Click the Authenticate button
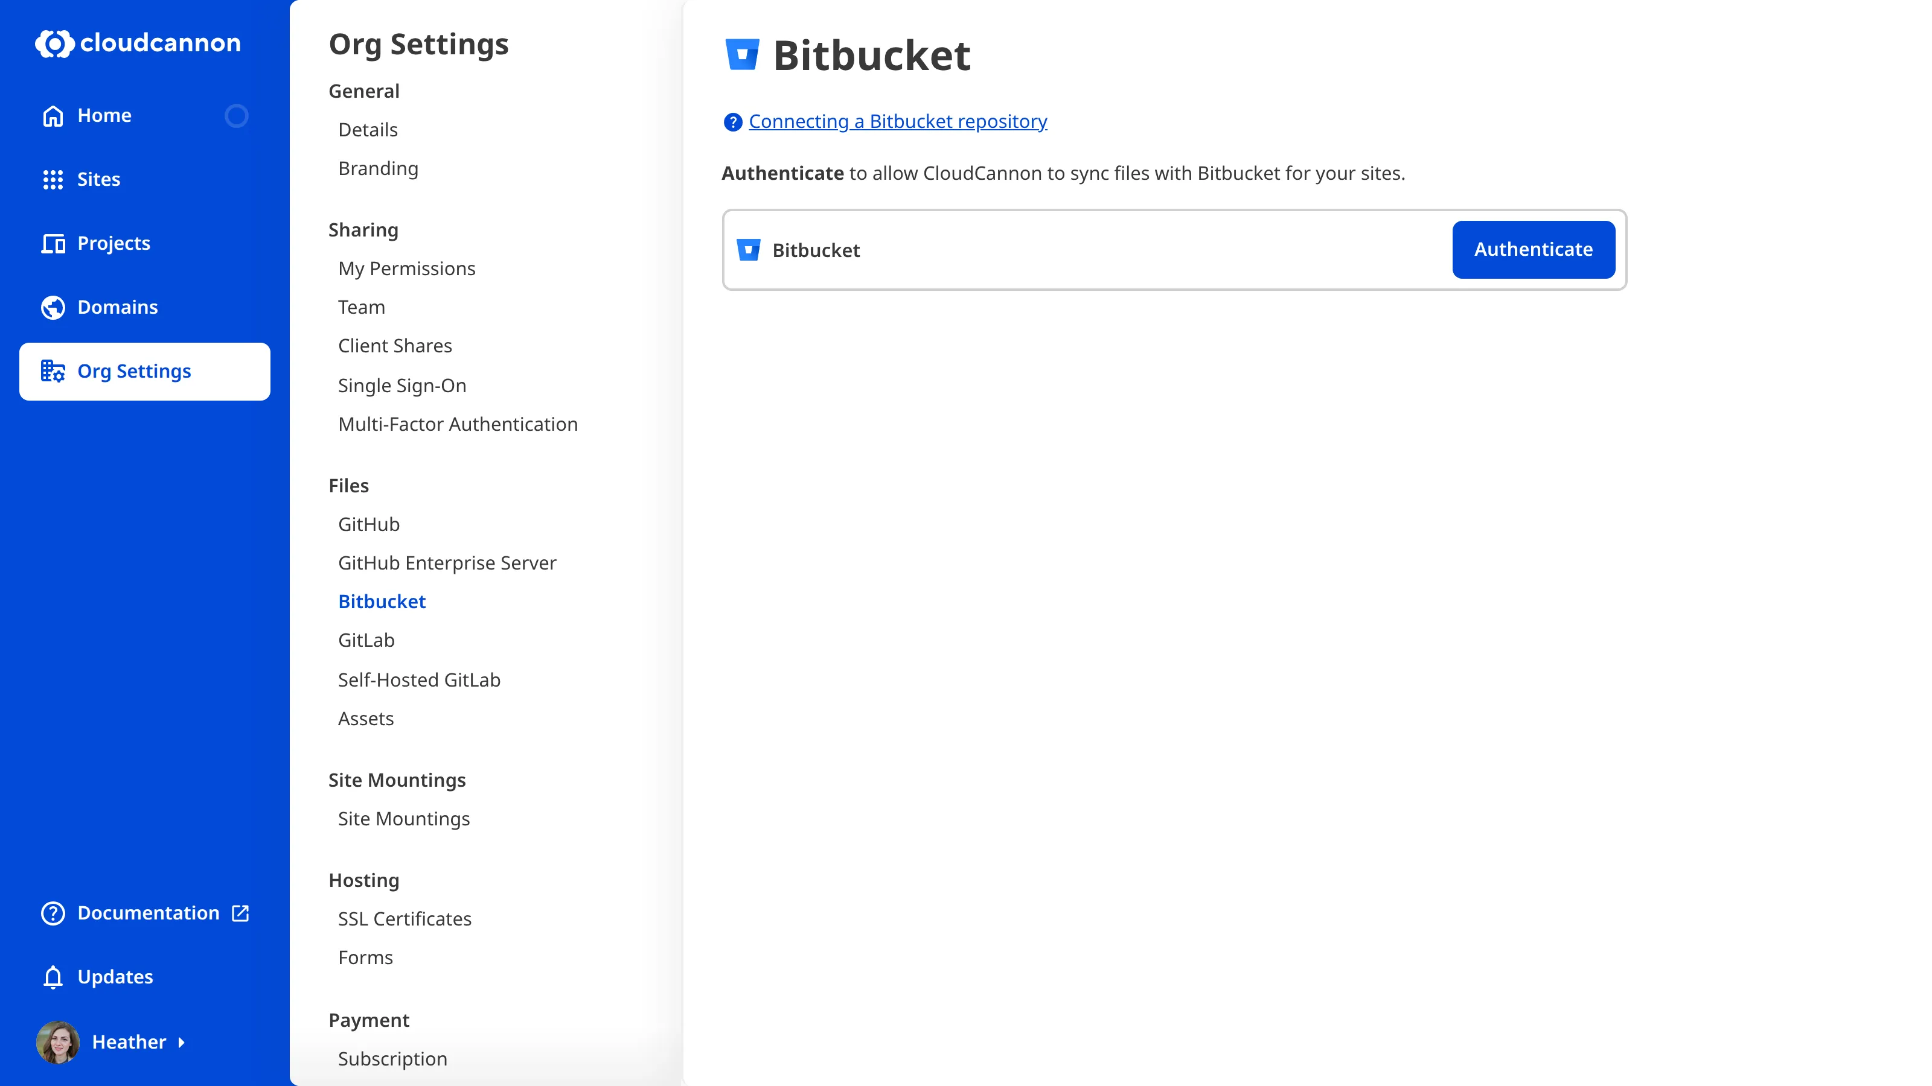Screen dimensions: 1932x1086 pyautogui.click(x=1533, y=250)
